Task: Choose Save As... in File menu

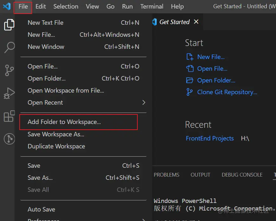Action: point(83,178)
